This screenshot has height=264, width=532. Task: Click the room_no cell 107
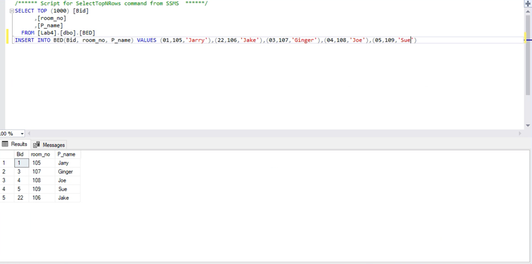(x=42, y=172)
